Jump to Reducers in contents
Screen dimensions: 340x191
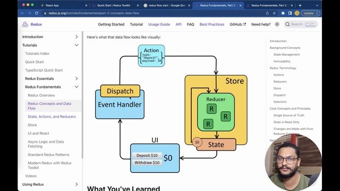pos(280,82)
